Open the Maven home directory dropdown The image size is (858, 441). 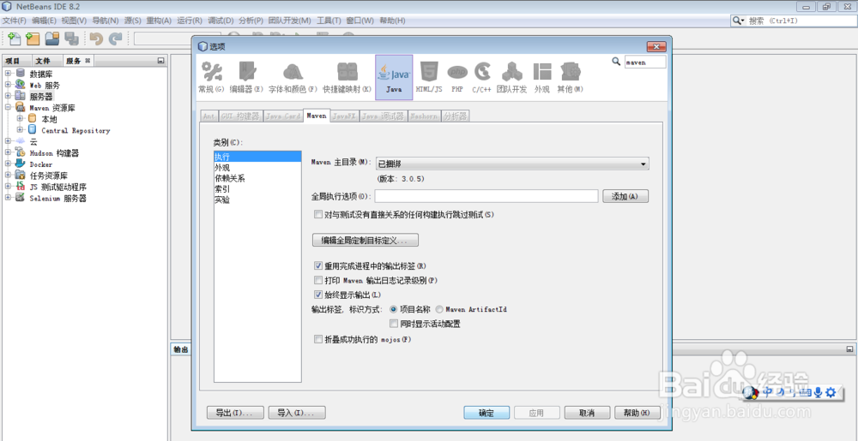pos(512,164)
